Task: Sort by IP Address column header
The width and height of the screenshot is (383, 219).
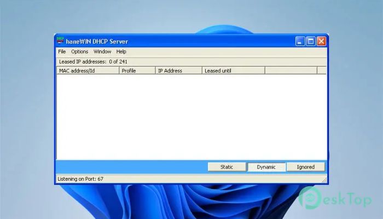Action: (x=179, y=71)
